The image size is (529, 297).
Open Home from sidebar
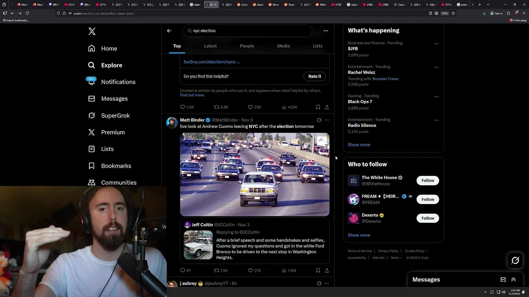coord(103,48)
